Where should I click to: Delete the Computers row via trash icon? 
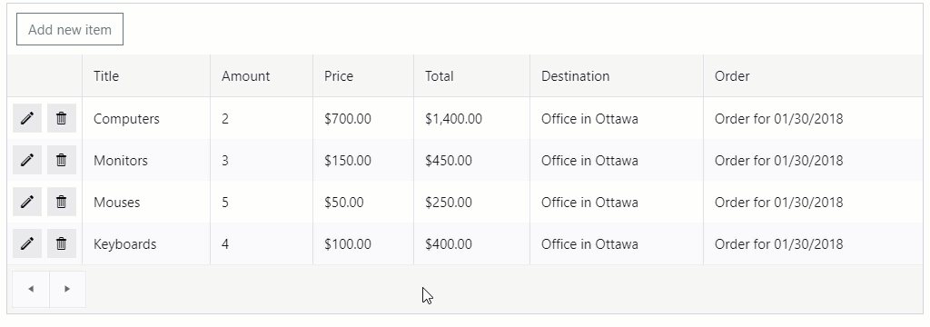[x=62, y=118]
